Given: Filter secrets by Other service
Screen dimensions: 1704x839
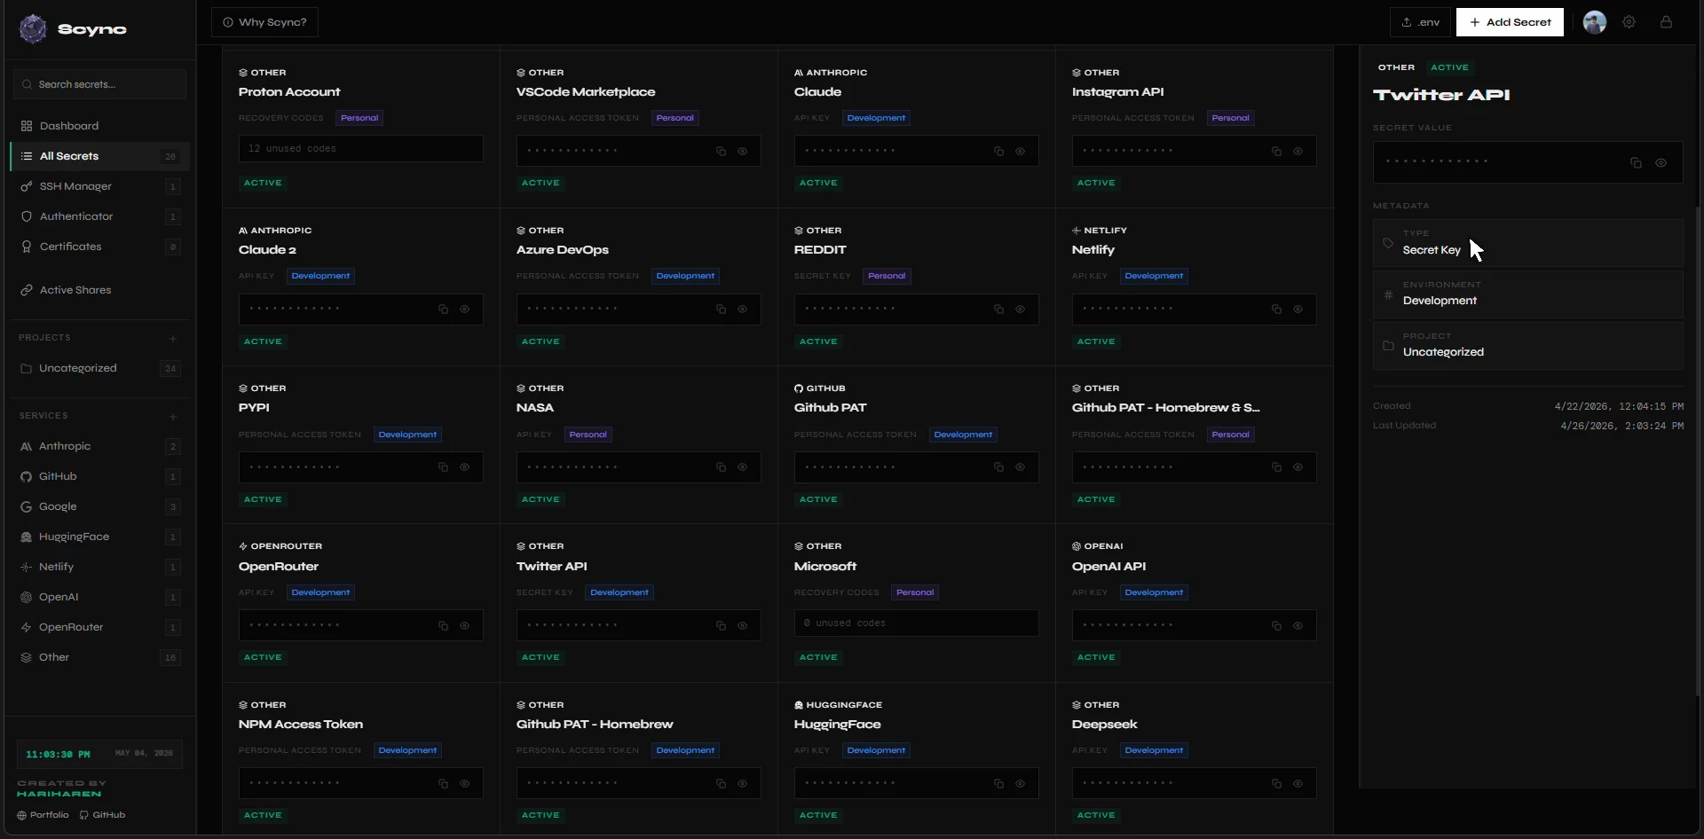Looking at the screenshot, I should pos(99,657).
